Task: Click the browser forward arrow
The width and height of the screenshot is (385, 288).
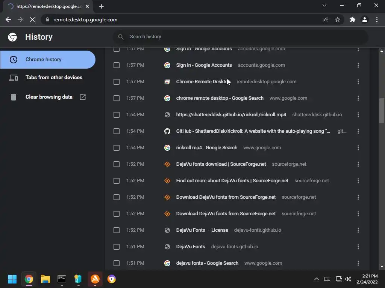Action: tap(20, 19)
